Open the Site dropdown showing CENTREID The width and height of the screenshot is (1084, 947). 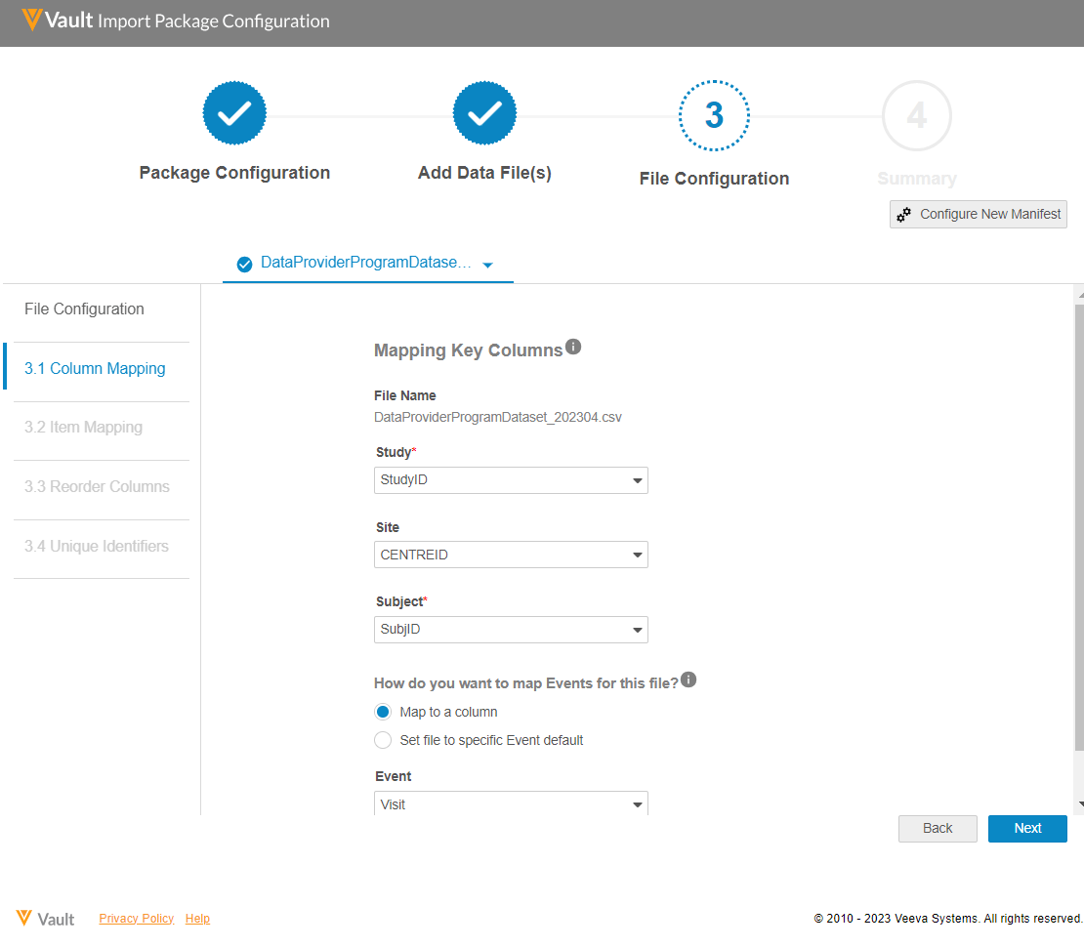click(x=511, y=555)
